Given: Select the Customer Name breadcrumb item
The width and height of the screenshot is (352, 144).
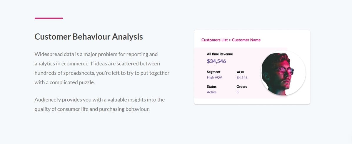Looking at the screenshot, I should coord(246,40).
